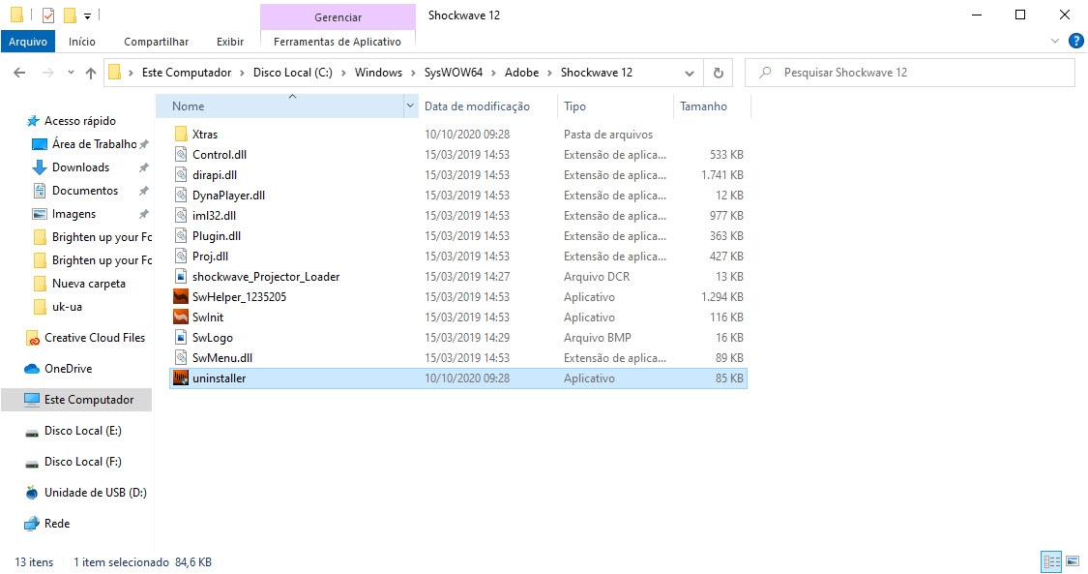Switch to large icons view layout
The image size is (1088, 574).
click(1073, 561)
